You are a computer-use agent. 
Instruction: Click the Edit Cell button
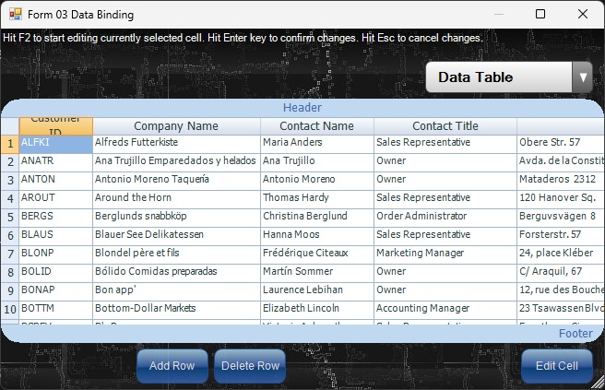tap(556, 366)
